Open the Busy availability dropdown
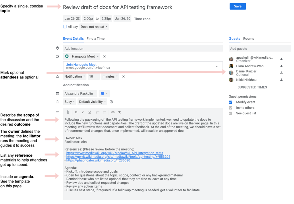Screen dimensions: 294x204 tap(69, 102)
